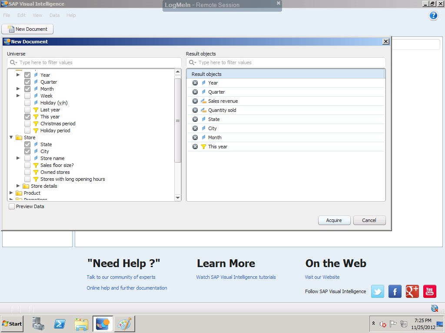Click the Universe filter search icon
Viewport: 445px width, 333px height.
tap(13, 62)
